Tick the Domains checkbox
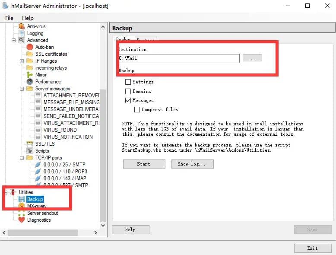Screen dimensions: 336x255 [128, 91]
